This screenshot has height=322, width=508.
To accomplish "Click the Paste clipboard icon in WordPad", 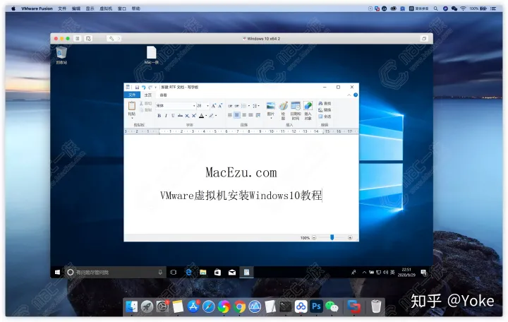I will (x=131, y=106).
